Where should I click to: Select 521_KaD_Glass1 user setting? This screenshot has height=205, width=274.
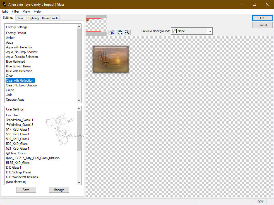pos(18,148)
